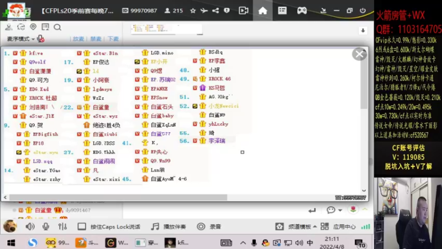442x249 pixels.
Task: Click the 录音 record button
Action: (x=209, y=227)
